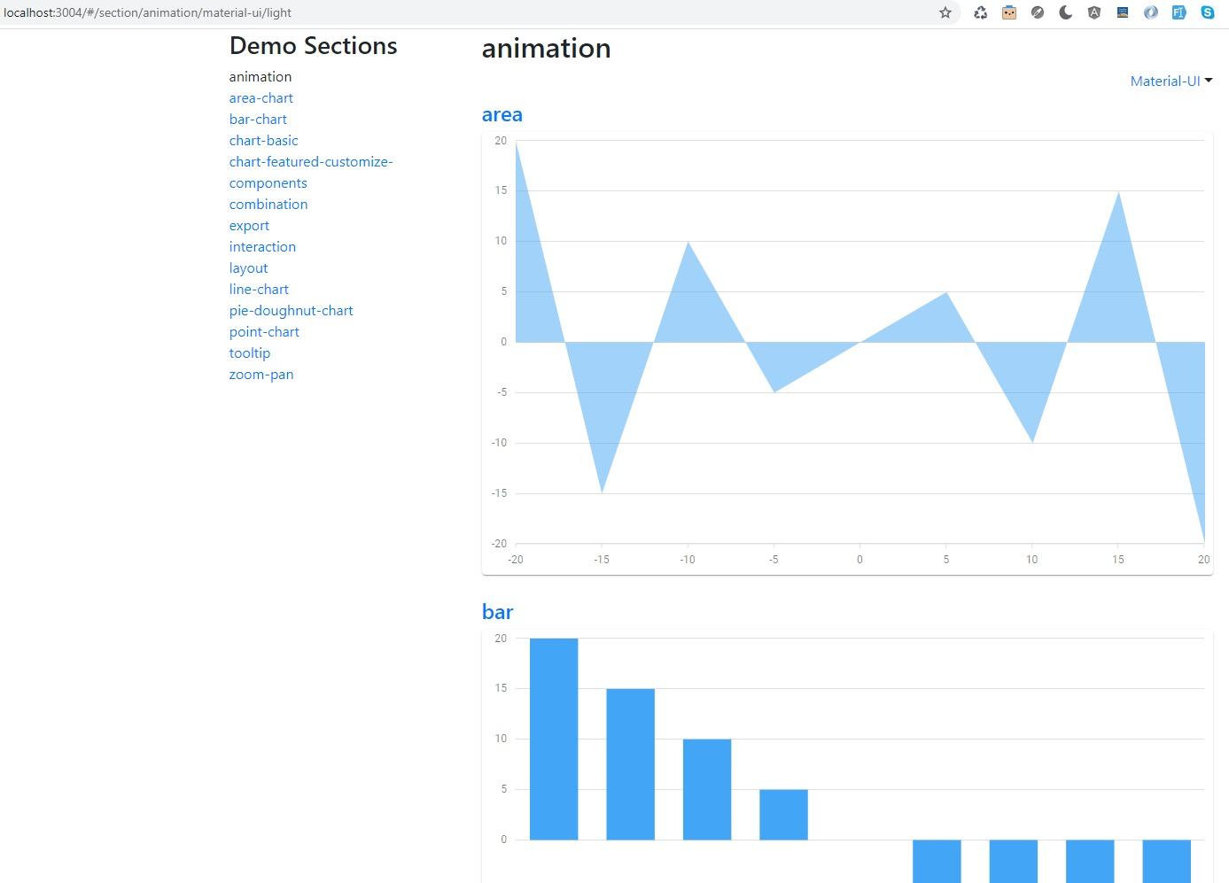Click the Angular DevTools shield icon

[1093, 12]
